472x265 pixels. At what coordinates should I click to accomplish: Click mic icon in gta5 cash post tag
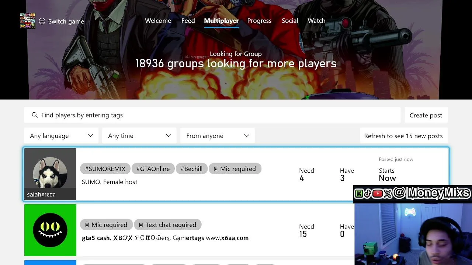coord(87,225)
